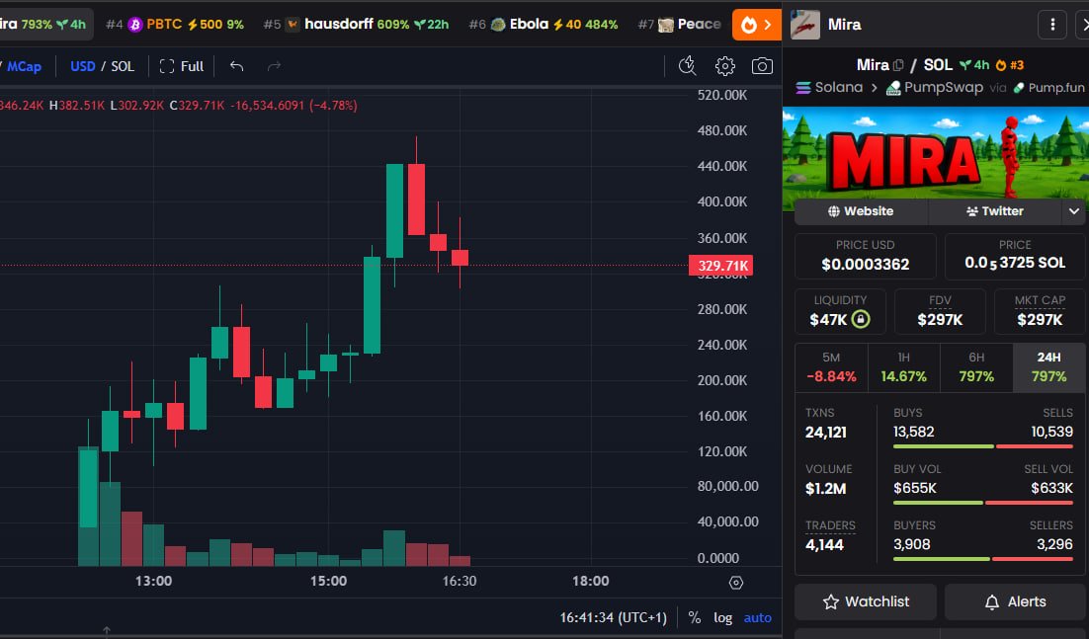Click the Buys and Sells ratio bar
The image size is (1089, 639).
tap(982, 446)
